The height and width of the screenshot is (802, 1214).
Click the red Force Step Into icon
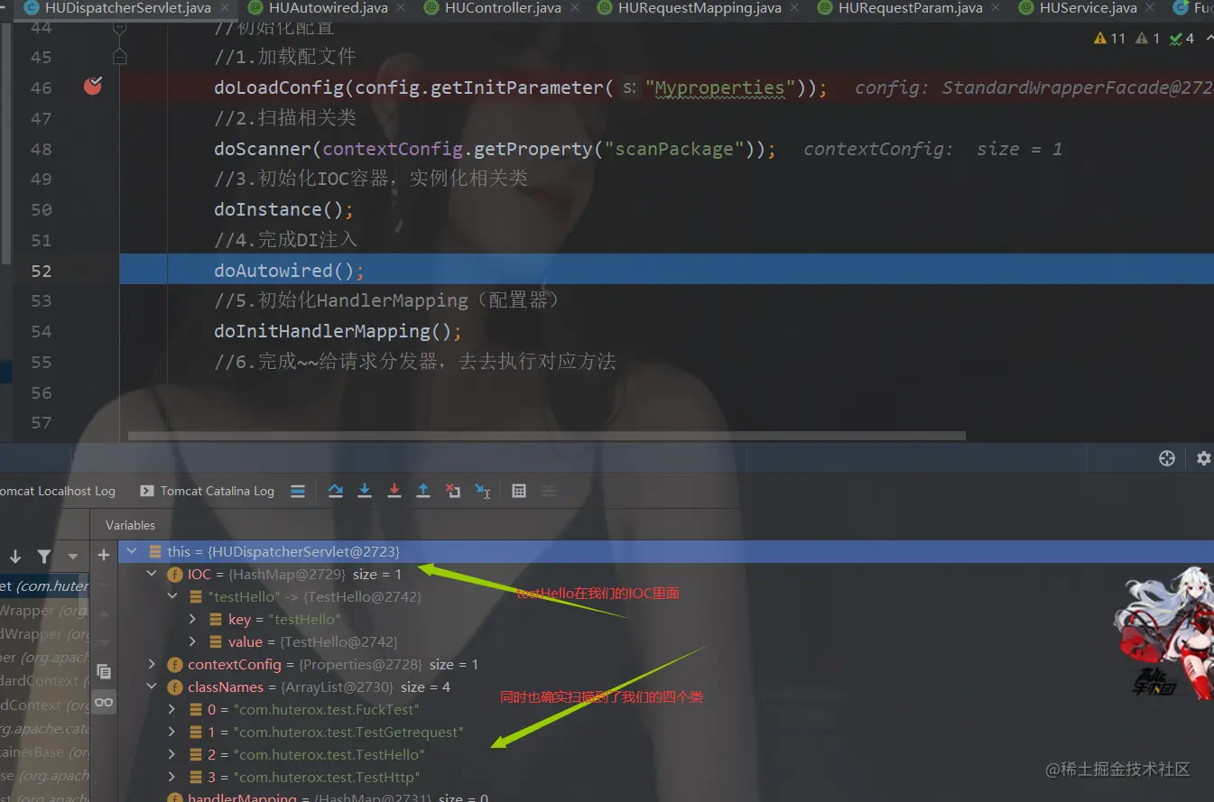394,491
